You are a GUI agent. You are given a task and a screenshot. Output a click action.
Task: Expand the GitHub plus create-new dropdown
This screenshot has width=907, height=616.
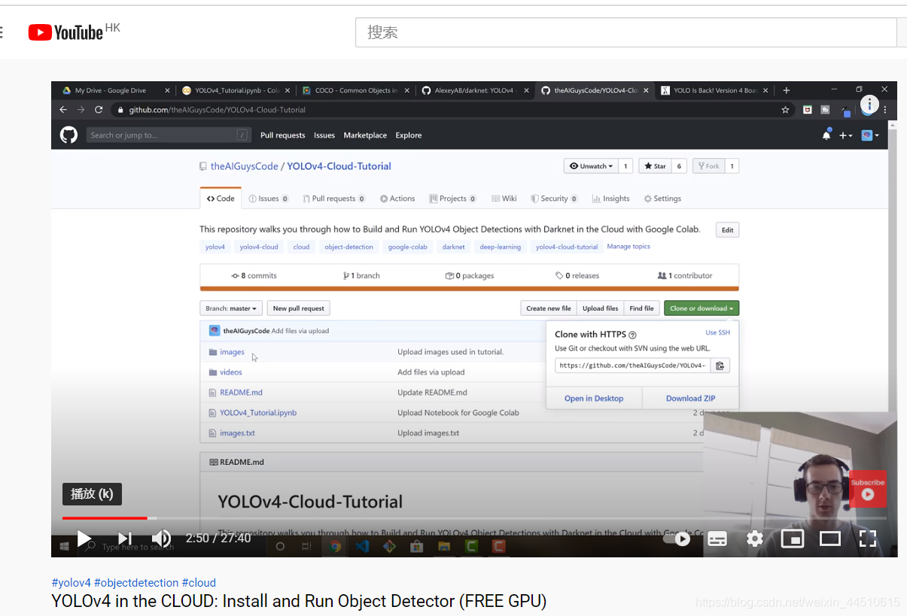[x=846, y=135]
